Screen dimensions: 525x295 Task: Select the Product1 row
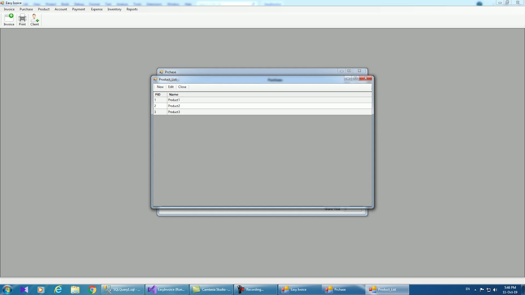click(262, 100)
